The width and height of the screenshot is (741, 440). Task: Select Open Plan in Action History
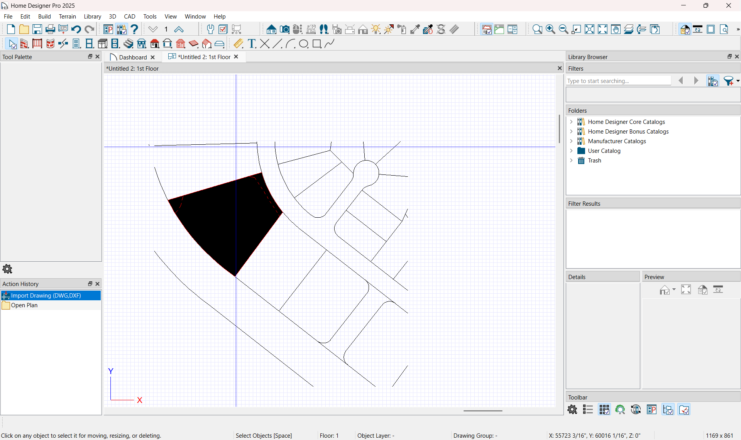24,305
